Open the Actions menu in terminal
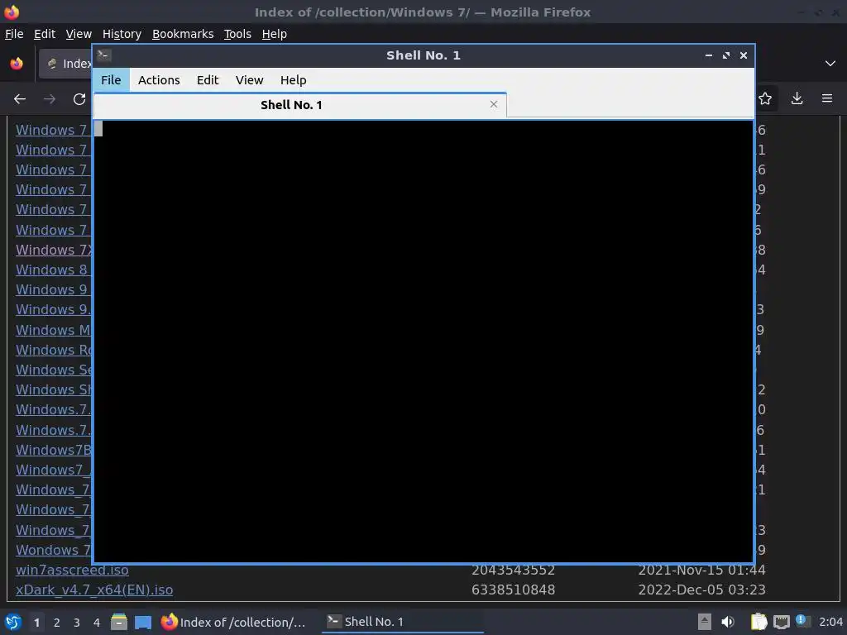 (159, 80)
